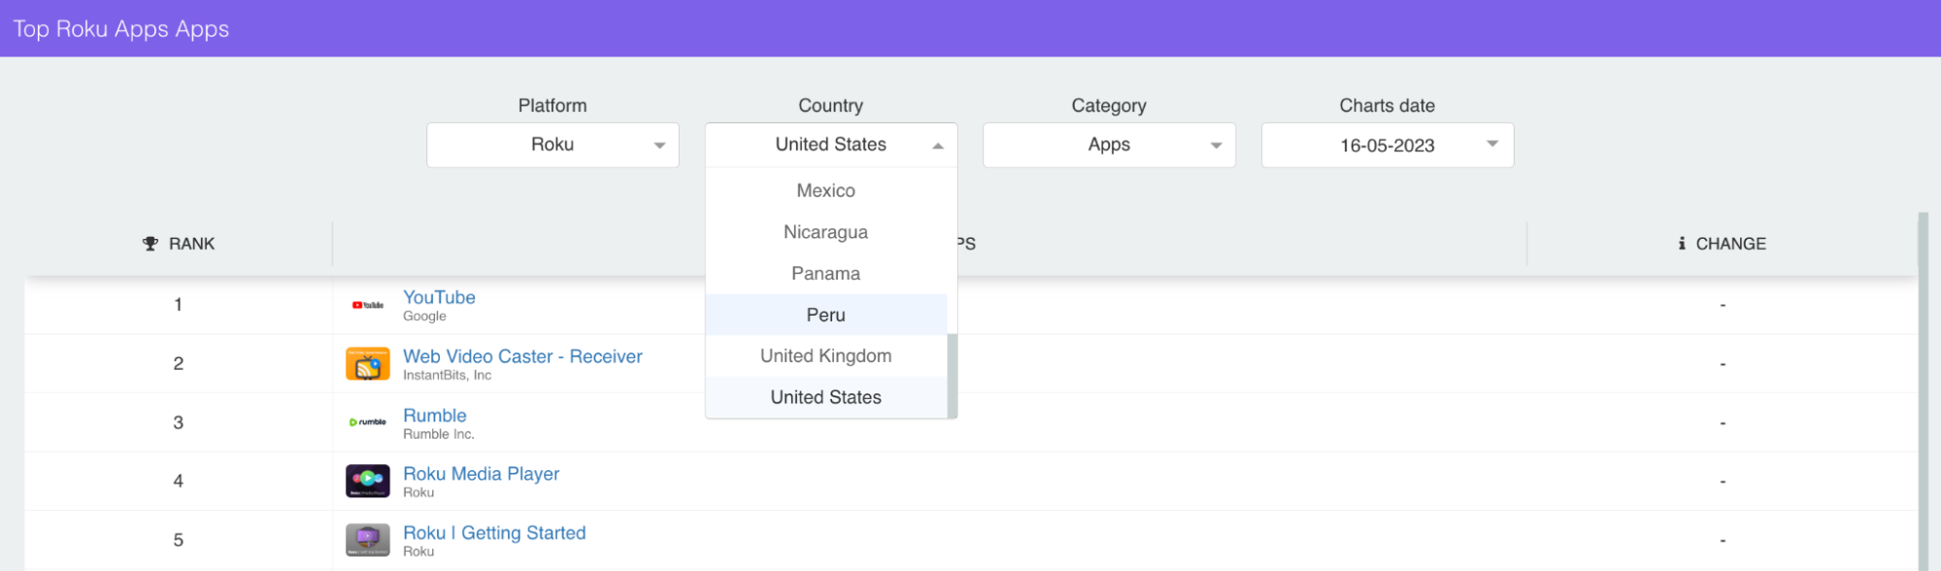Choose United Kingdom from the list
1941x571 pixels.
pyautogui.click(x=825, y=356)
